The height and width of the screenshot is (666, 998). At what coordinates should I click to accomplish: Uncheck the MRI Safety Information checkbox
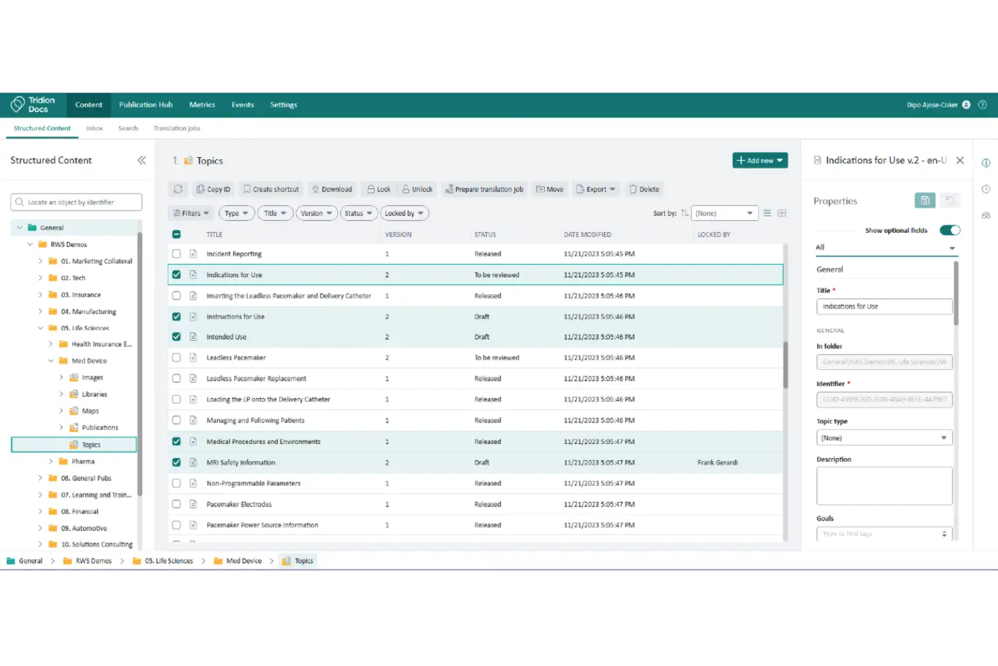coord(177,462)
